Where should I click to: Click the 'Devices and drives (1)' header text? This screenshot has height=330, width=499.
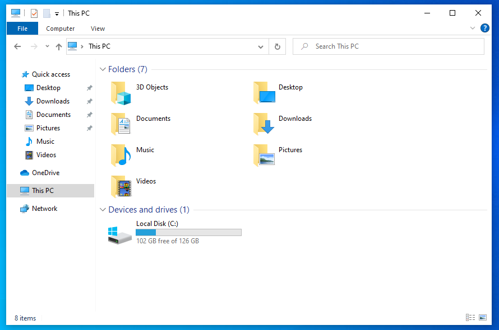149,210
